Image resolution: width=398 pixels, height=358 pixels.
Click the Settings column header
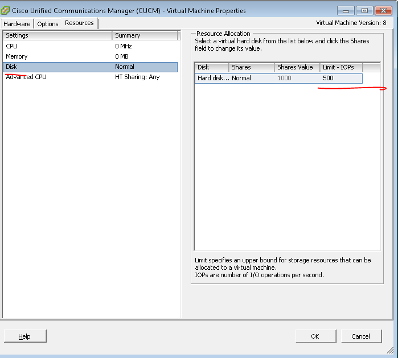click(x=58, y=35)
